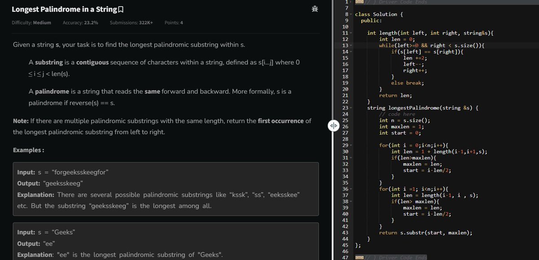Place cursor on "// code here" comment

397,115
